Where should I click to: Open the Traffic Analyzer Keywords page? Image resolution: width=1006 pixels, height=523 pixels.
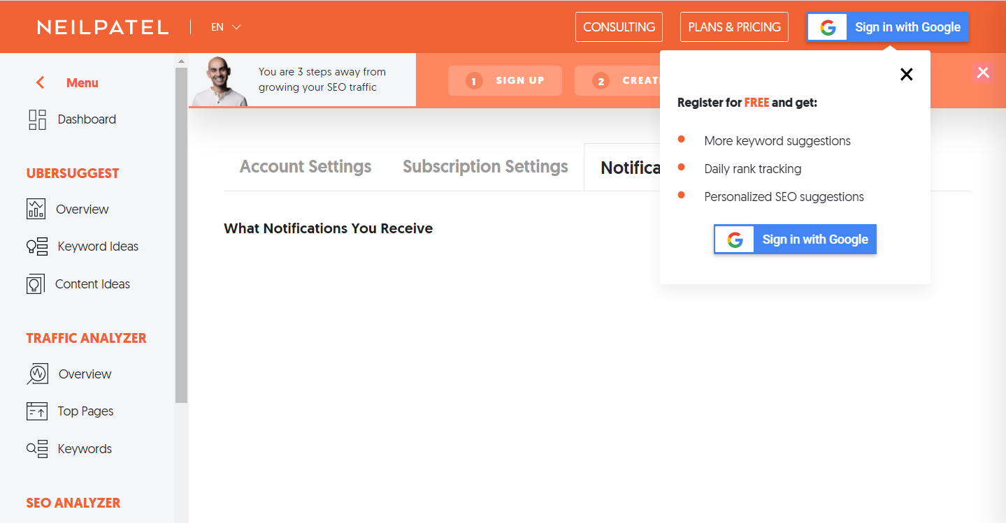[85, 449]
